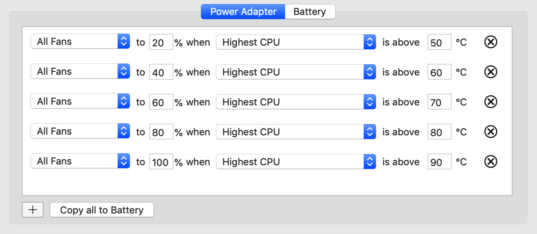Image resolution: width=537 pixels, height=234 pixels.
Task: Open Highest CPU dropdown in 100% rule
Action: tap(295, 161)
